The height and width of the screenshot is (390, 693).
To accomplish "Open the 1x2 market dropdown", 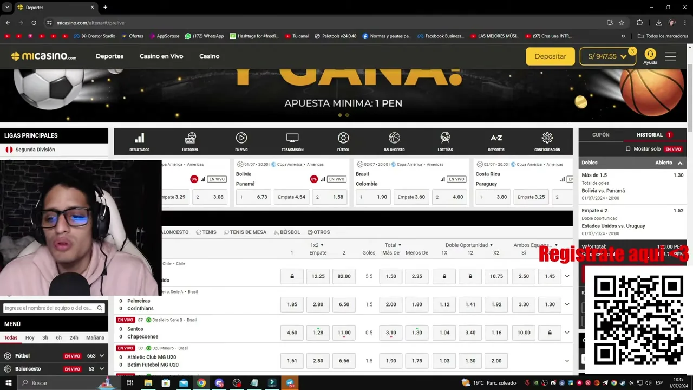I will coord(317,245).
